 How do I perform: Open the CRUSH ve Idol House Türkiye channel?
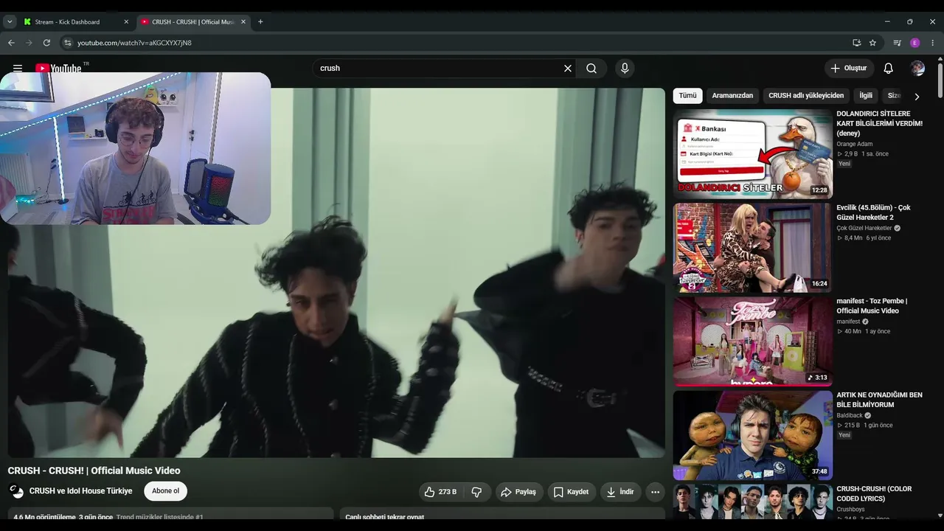[81, 491]
